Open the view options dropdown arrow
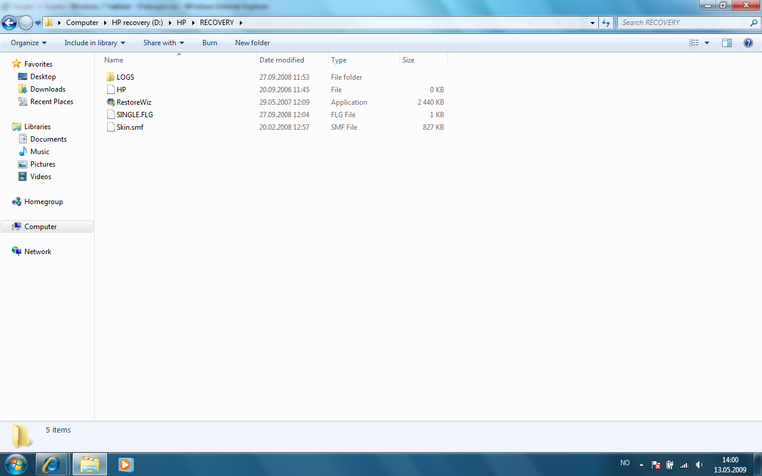The image size is (762, 476). point(707,43)
